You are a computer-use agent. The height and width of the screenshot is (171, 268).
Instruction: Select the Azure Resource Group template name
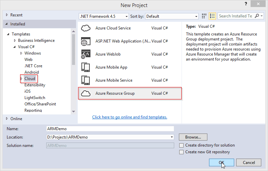coord(115,93)
